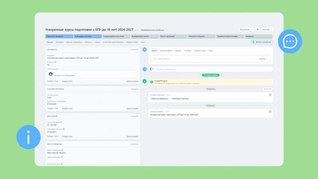The height and width of the screenshot is (179, 318).
Task: Click the blue activity icon beside the Дело panel
Action: [x=145, y=50]
